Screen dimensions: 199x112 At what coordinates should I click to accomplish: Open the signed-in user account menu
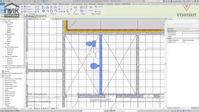point(177,1)
